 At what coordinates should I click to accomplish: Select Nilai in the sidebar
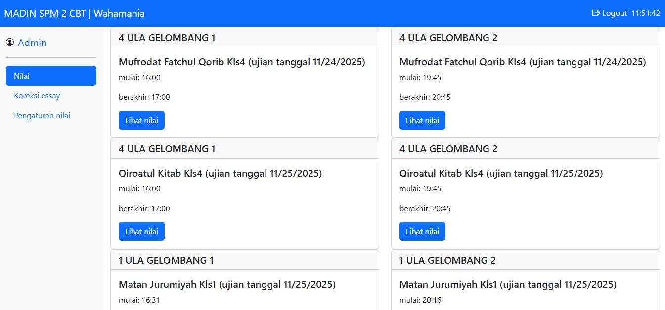(x=51, y=76)
